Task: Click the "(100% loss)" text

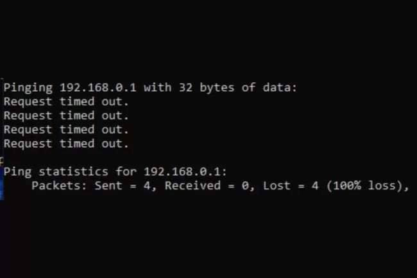Action: (364, 186)
